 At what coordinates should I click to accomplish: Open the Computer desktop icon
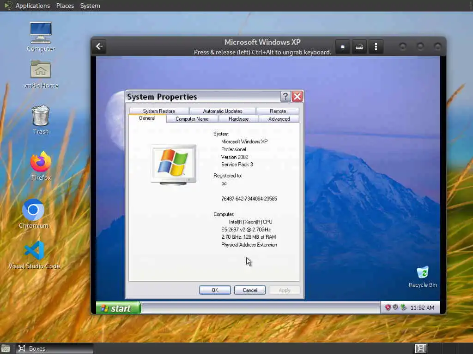tap(41, 37)
